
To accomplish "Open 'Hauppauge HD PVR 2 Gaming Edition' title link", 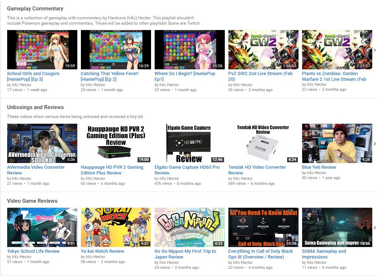I will click(x=112, y=170).
